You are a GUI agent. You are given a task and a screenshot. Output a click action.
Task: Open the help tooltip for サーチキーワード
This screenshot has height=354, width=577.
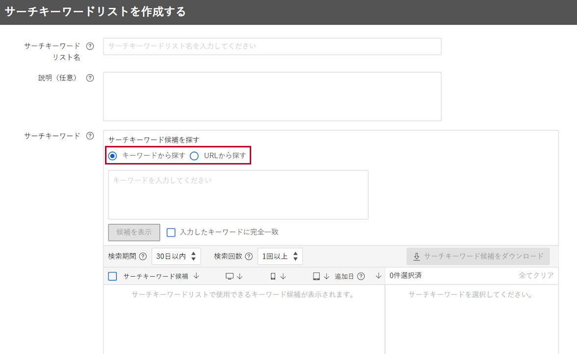click(90, 136)
